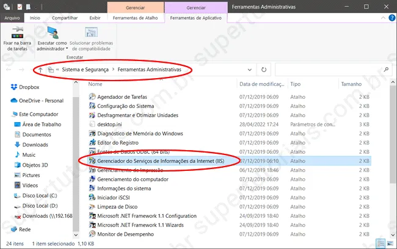Open Dropbox in the navigation pane
Screen dimensions: 397x249
(x=25, y=87)
